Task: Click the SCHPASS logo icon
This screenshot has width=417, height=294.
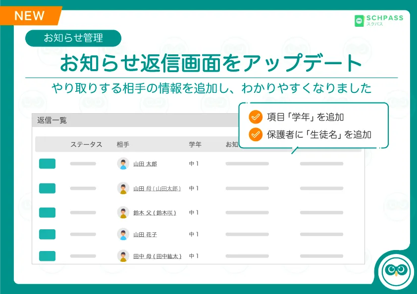Action: (x=359, y=21)
